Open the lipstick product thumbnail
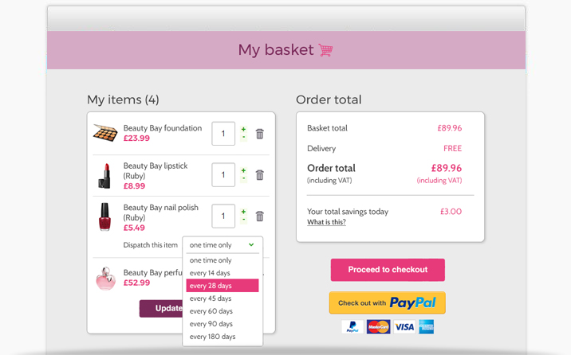Image resolution: width=571 pixels, height=355 pixels. [104, 176]
